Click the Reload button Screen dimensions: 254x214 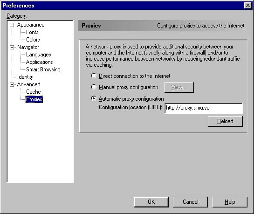pos(225,121)
